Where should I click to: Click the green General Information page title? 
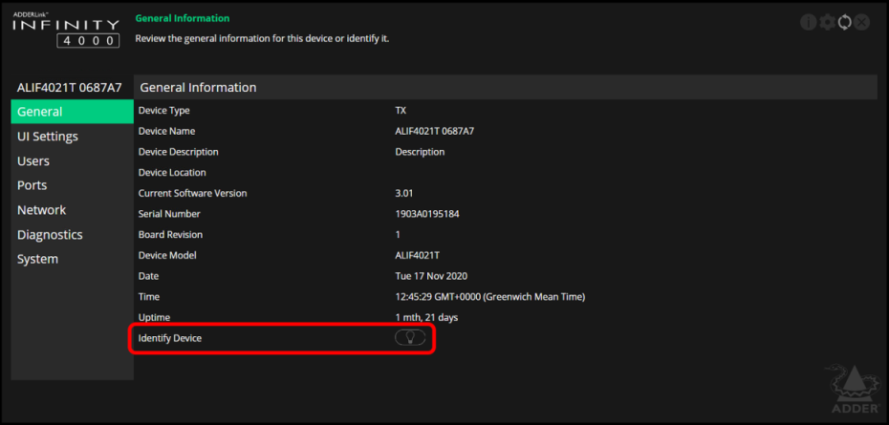point(183,18)
